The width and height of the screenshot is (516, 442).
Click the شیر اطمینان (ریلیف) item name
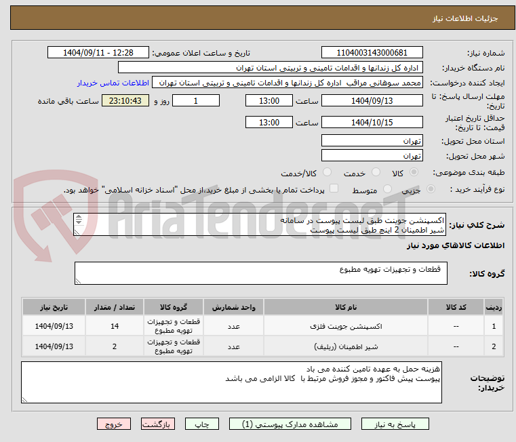click(346, 346)
